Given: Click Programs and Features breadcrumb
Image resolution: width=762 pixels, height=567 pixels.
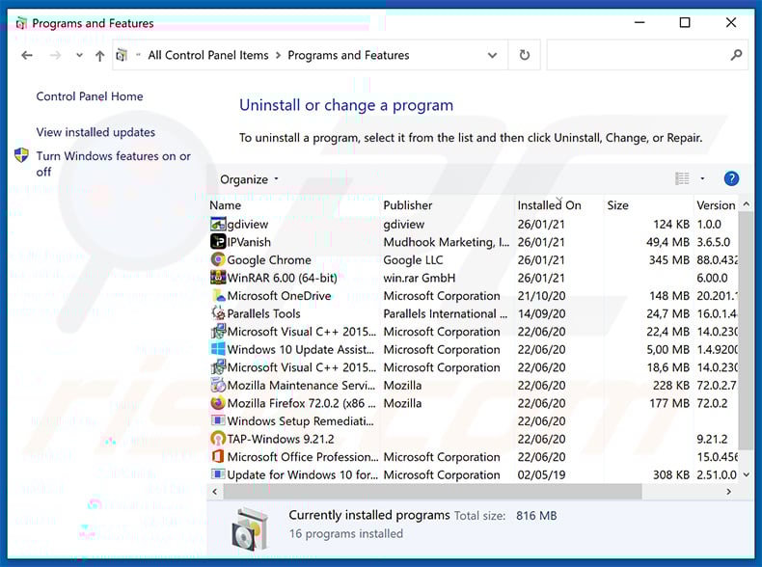Looking at the screenshot, I should coord(348,55).
